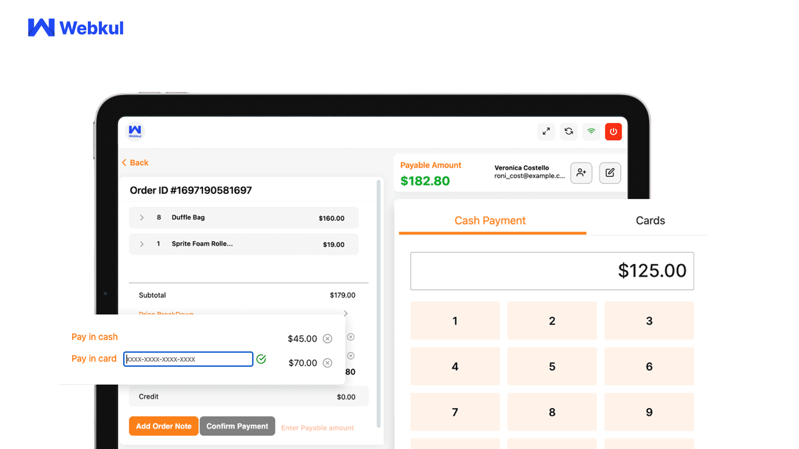
Task: Switch to the Cards tab
Action: [650, 221]
